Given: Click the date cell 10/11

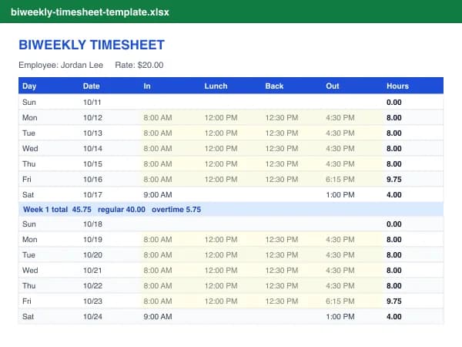Looking at the screenshot, I should pyautogui.click(x=92, y=102).
